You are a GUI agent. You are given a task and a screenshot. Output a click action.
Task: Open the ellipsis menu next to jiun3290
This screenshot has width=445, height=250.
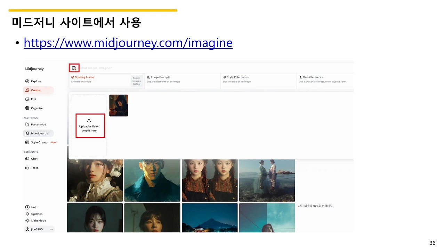51,229
